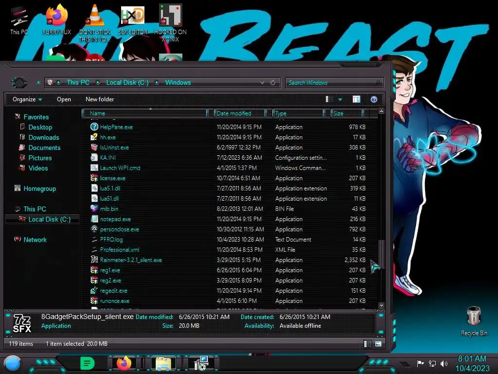Click the Search Windows field
The height and width of the screenshot is (374, 498).
pos(334,83)
